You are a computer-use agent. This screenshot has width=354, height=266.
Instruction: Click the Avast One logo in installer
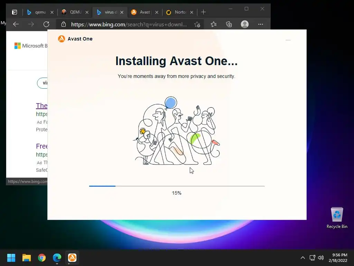[x=62, y=39]
